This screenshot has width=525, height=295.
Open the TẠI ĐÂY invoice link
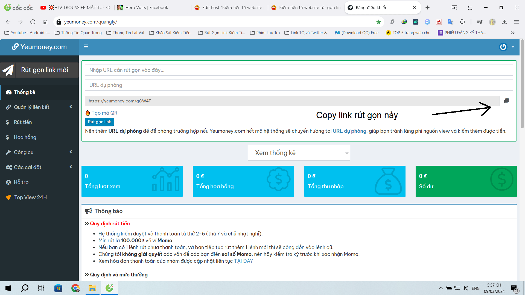243,261
